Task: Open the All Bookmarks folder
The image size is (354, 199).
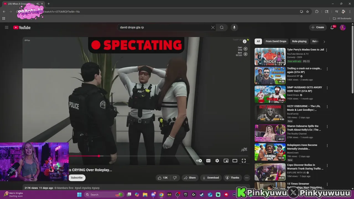Action: click(342, 19)
